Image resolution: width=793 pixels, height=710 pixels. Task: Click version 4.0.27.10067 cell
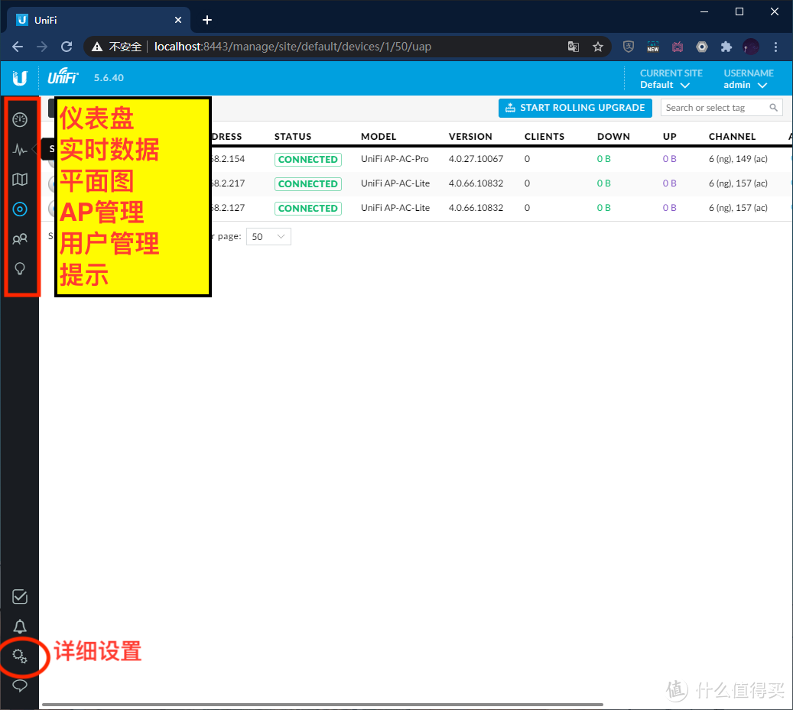(x=476, y=159)
